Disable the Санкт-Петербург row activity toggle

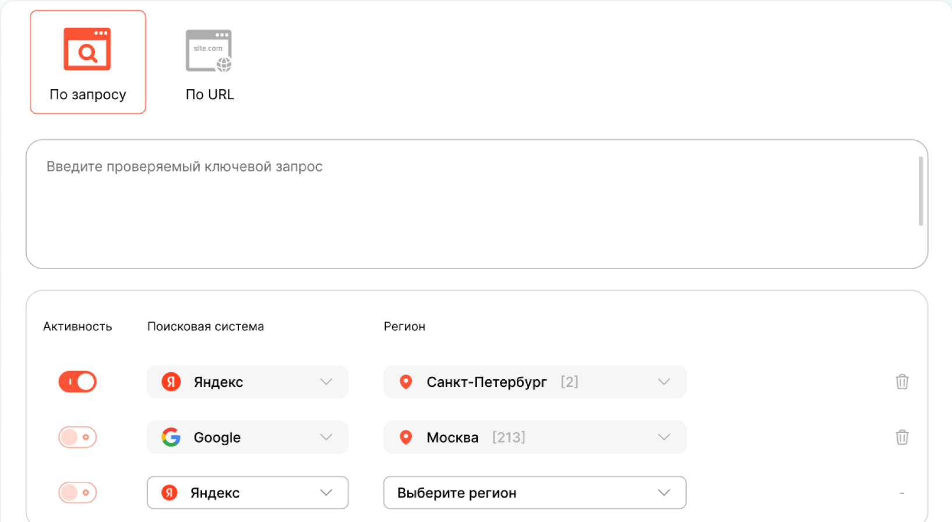click(77, 382)
